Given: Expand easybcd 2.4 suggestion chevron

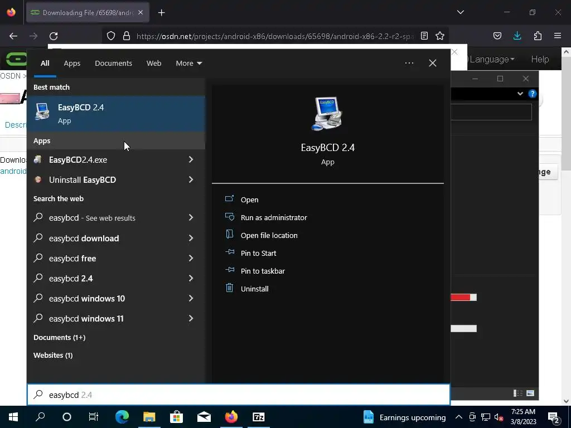Looking at the screenshot, I should pos(191,278).
